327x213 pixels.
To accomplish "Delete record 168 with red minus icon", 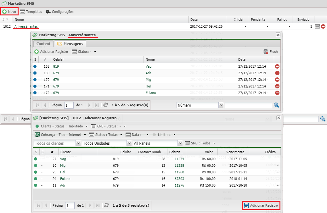I will 277,66.
